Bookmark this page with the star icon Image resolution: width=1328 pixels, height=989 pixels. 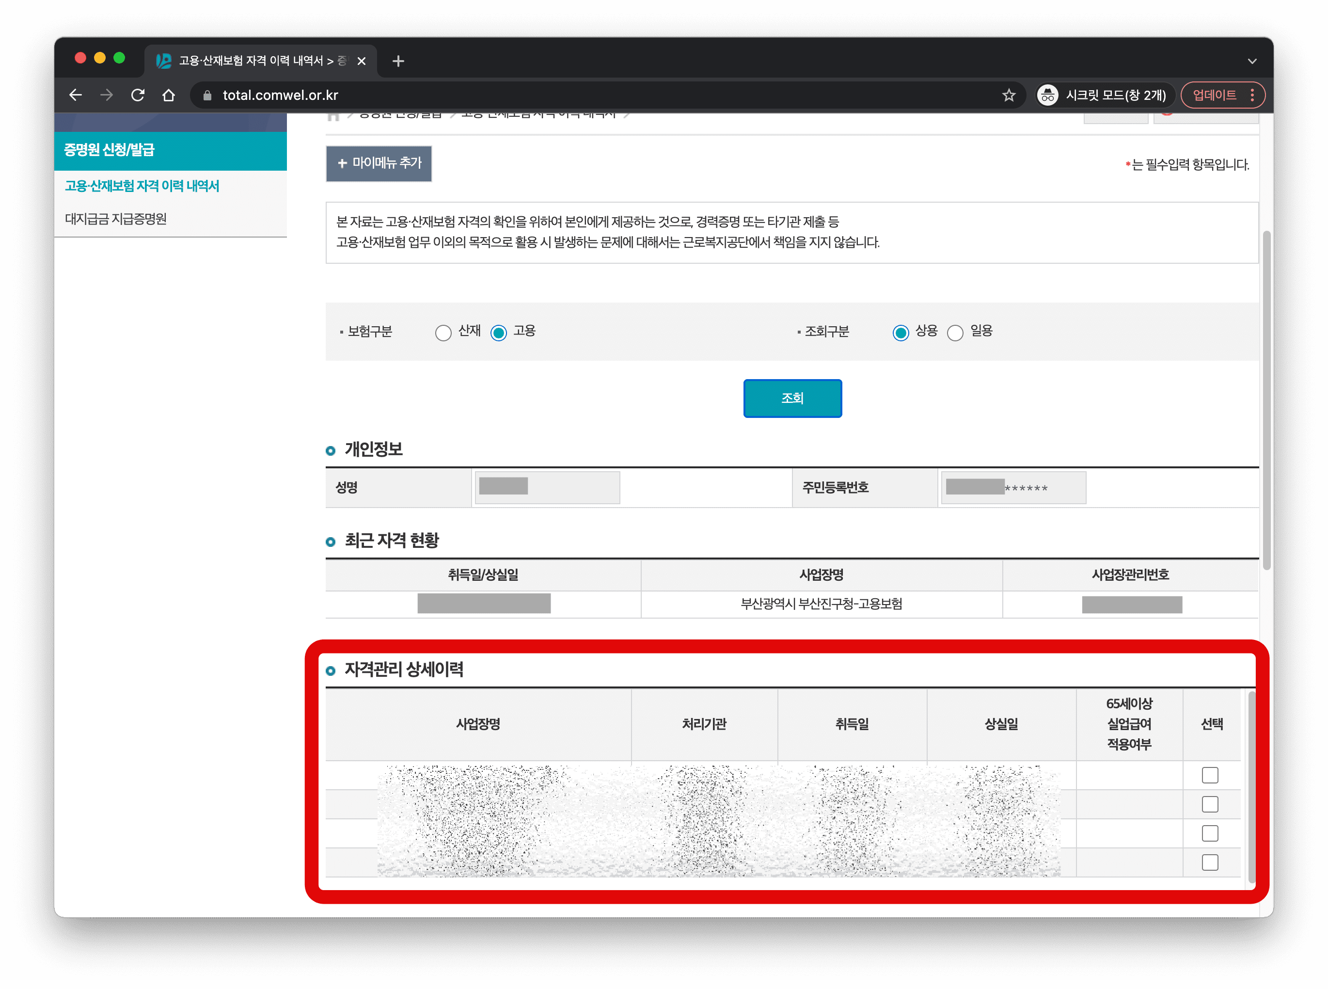coord(1009,95)
